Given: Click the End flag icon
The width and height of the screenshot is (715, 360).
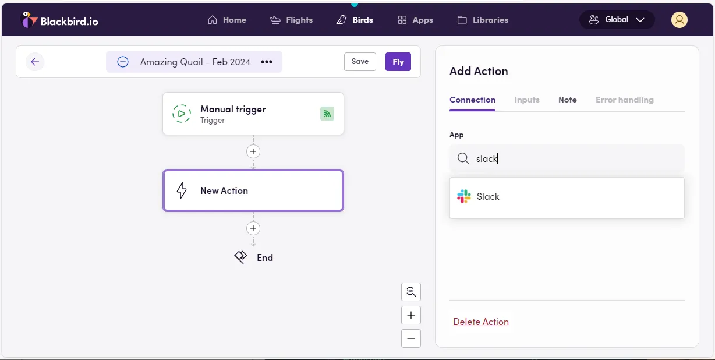Looking at the screenshot, I should [240, 257].
